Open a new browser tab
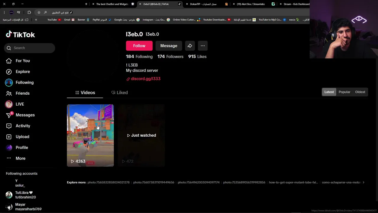Image resolution: width=378 pixels, height=213 pixels. point(86,4)
